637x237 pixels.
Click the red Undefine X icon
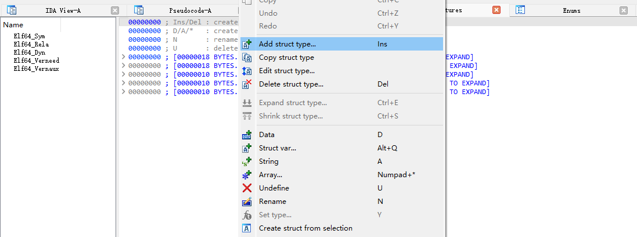tap(247, 188)
